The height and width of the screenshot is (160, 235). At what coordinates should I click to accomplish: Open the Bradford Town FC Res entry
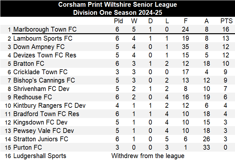point(46,114)
